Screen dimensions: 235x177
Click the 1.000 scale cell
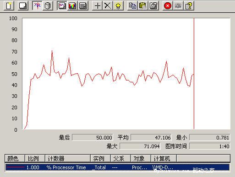pyautogui.click(x=33, y=167)
